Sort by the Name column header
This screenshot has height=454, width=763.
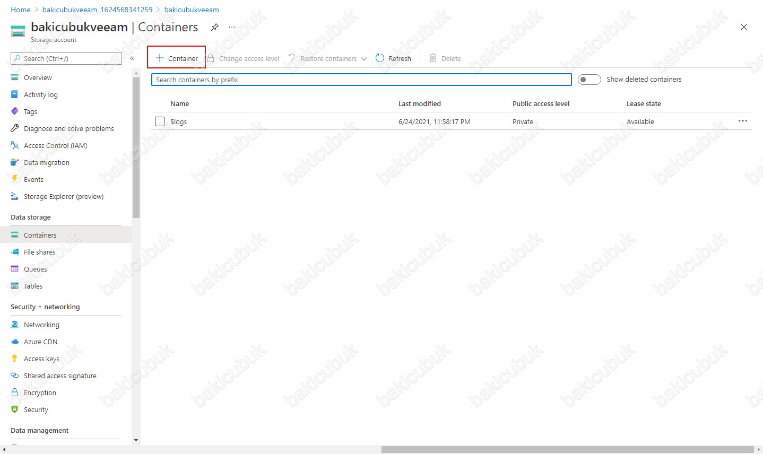180,103
